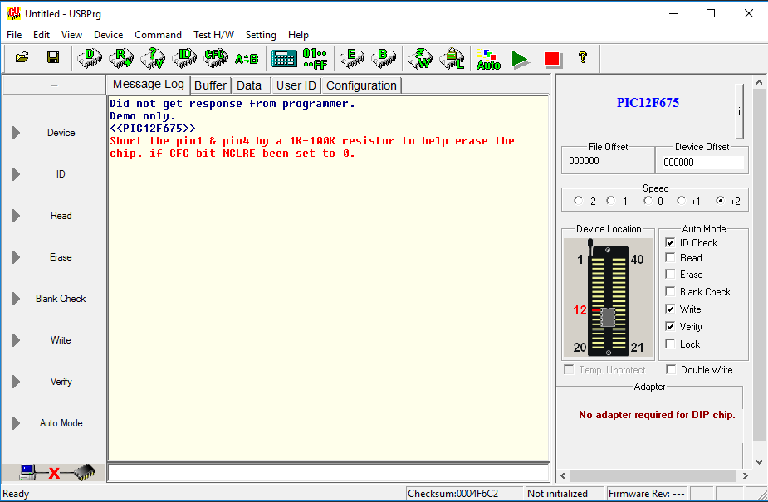Select speed 0 radio button
The width and height of the screenshot is (768, 502).
[648, 201]
